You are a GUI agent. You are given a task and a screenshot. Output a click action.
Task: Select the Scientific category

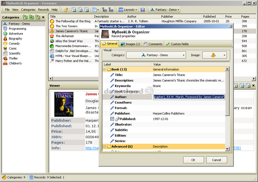(15, 53)
